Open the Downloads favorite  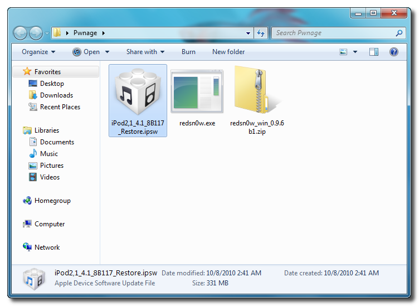[x=56, y=95]
